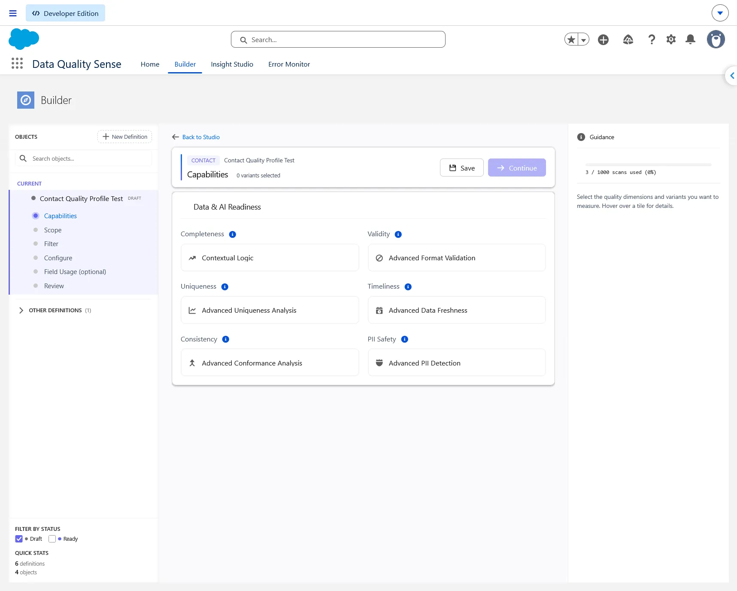Image resolution: width=737 pixels, height=591 pixels.
Task: Uncheck the Draft status filter
Action: click(19, 539)
